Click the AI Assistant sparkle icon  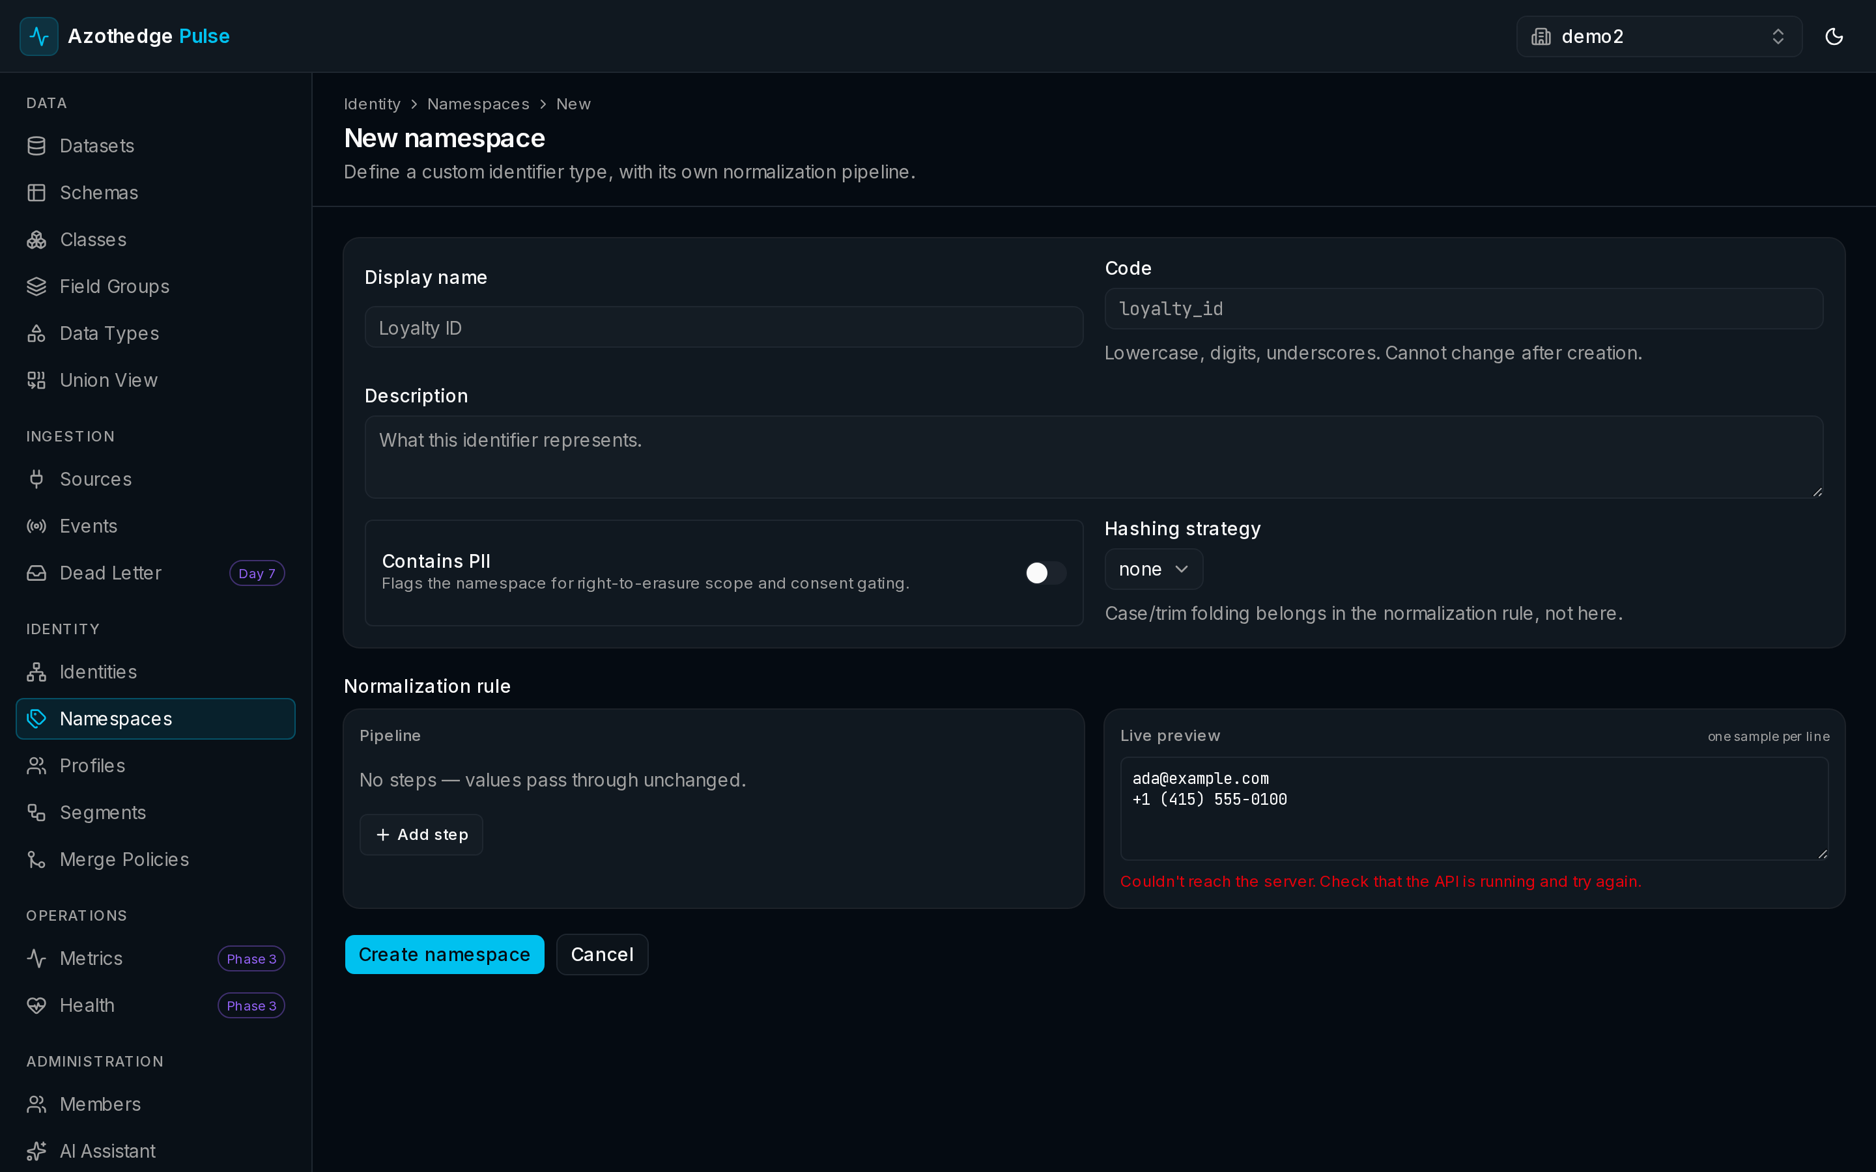coord(36,1151)
